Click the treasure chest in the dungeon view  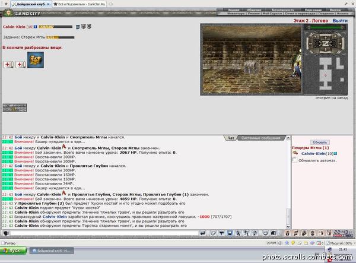click(252, 67)
